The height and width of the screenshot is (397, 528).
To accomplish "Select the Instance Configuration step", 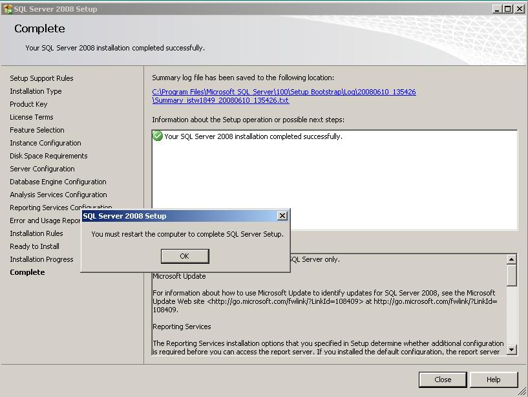I will point(45,143).
